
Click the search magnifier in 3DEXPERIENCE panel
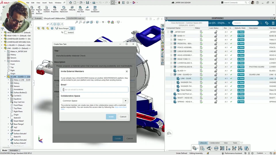[x=261, y=23]
